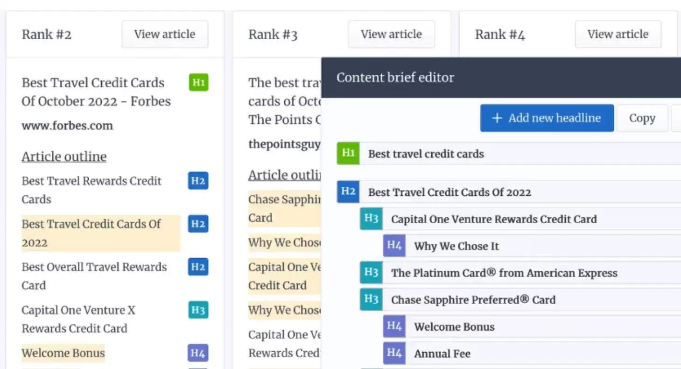Click H4 tag of Welcome Bonus in editor
681x369 pixels.
tap(394, 326)
